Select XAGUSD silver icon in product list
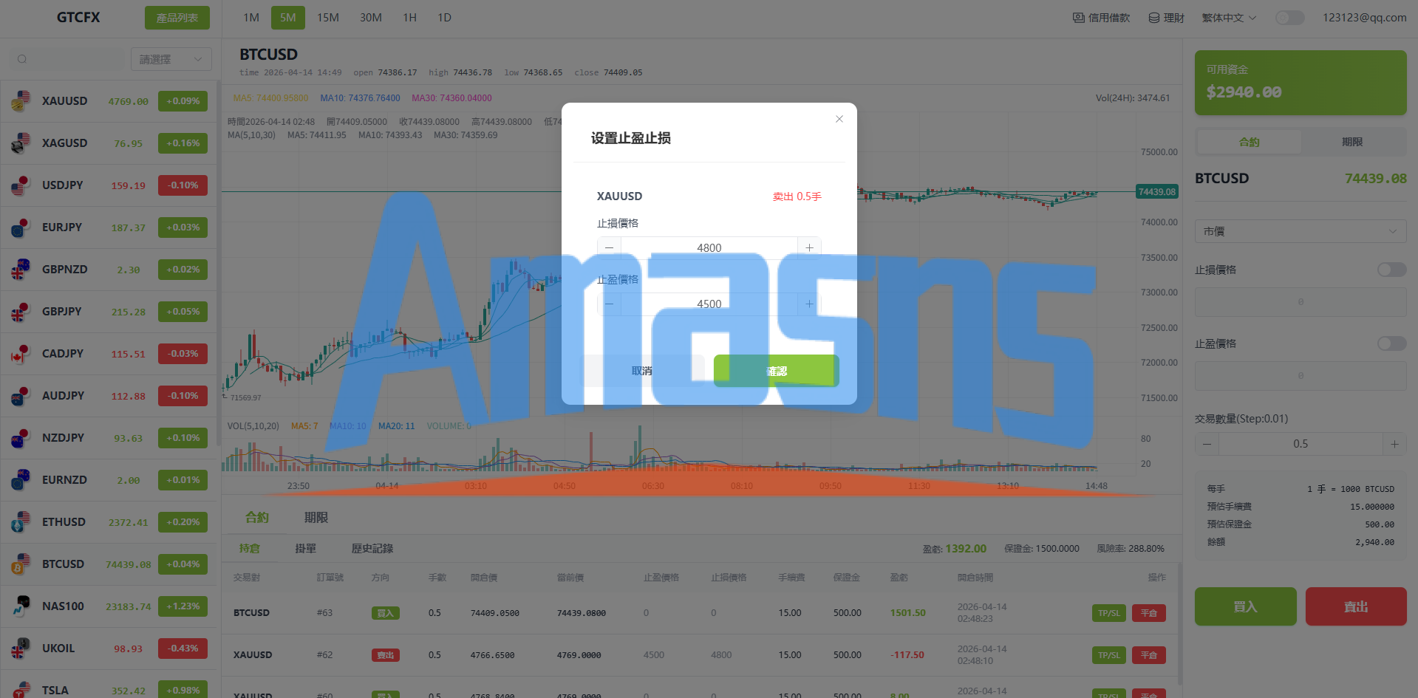The width and height of the screenshot is (1418, 698). [21, 143]
